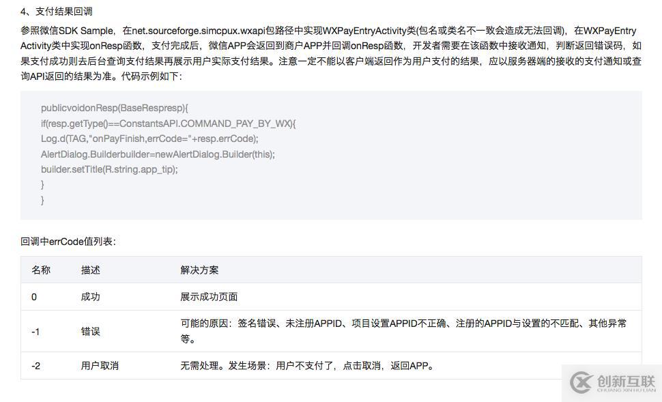Click the 'builder.setTitle(R.string.app_tip);' line

click(109, 169)
